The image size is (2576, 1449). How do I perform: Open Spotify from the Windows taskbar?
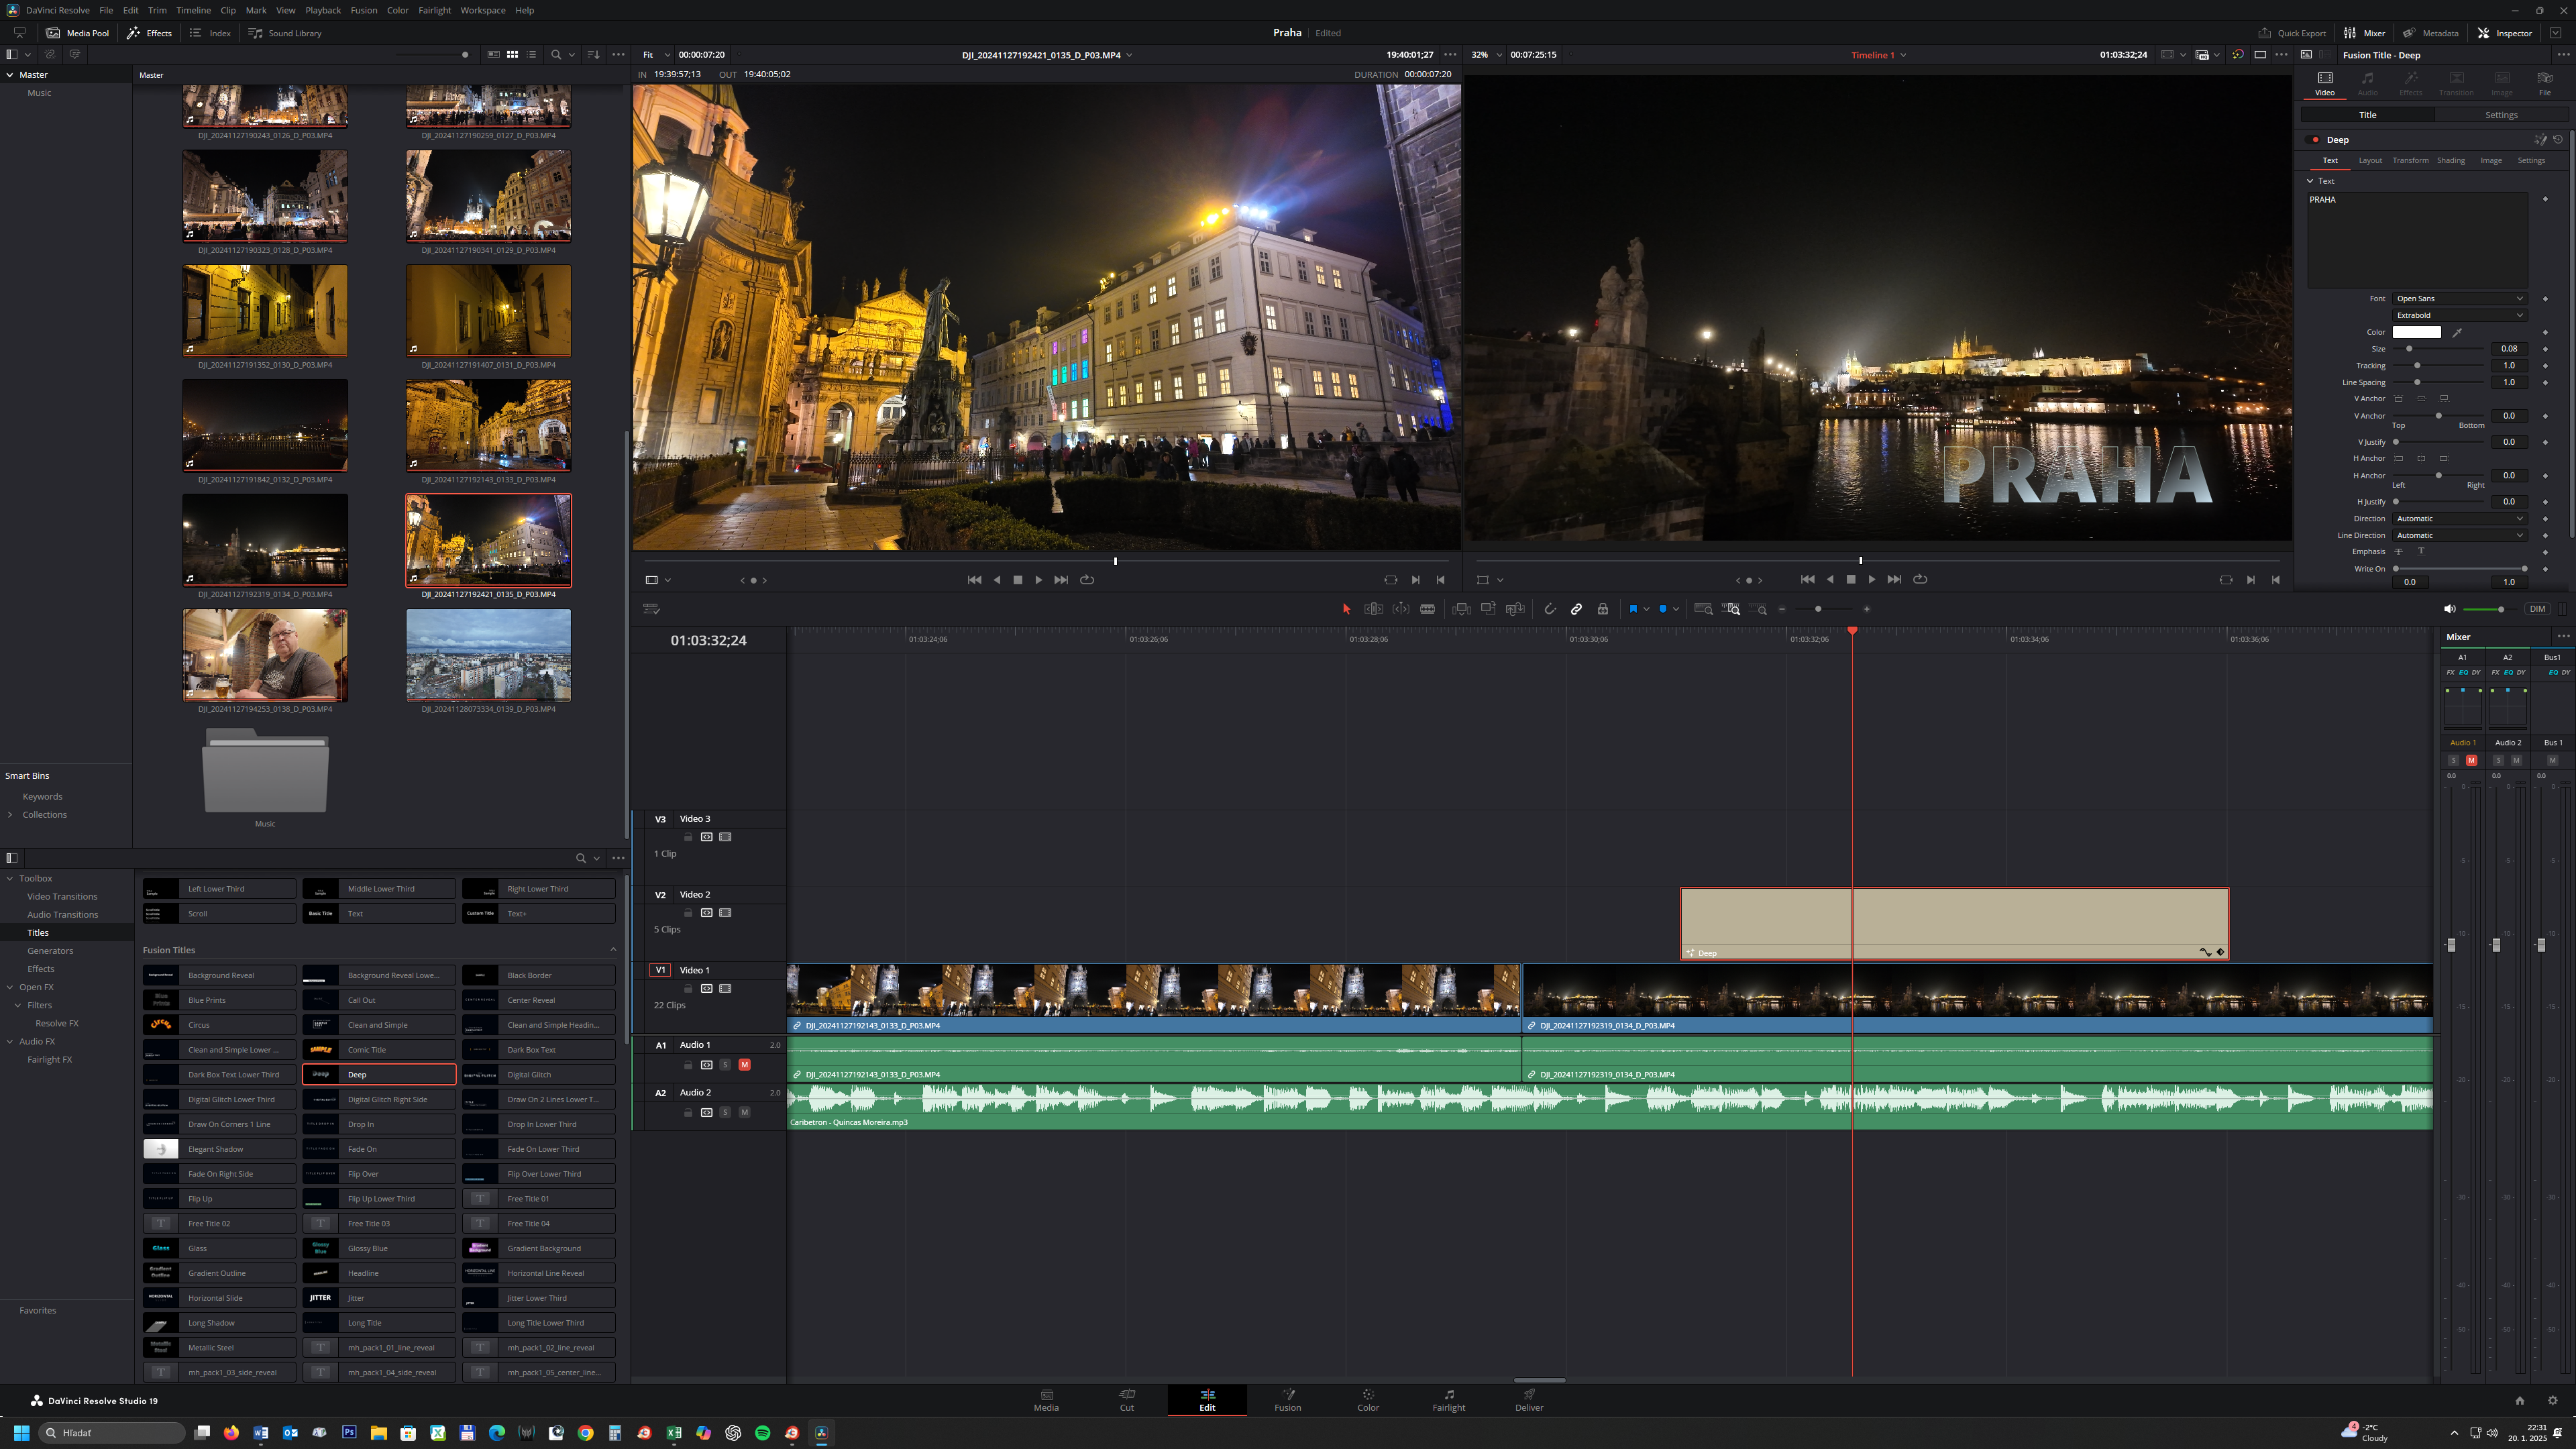click(762, 1432)
